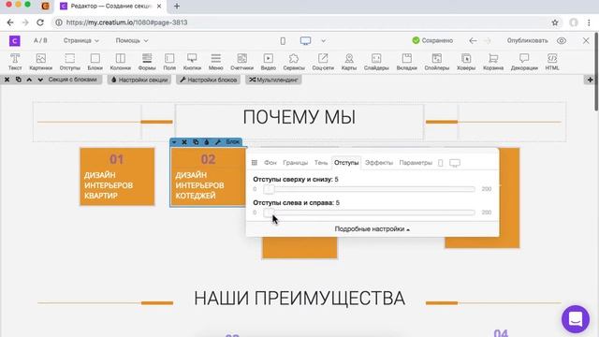Open the Счетчики counters tool
Screen dimensions: 599x337
(241, 62)
